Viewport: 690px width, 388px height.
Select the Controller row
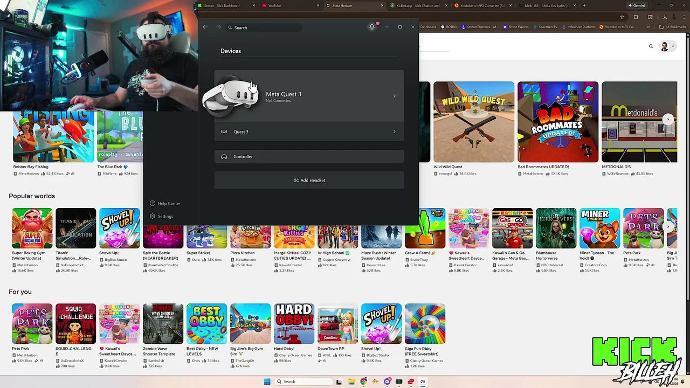(x=309, y=156)
